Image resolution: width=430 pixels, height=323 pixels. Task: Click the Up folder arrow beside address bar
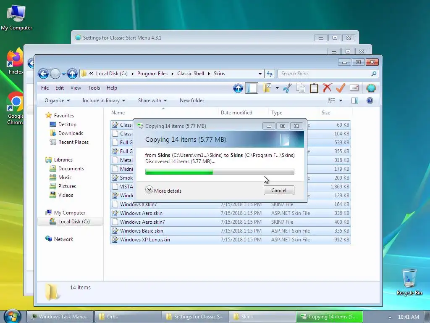(x=72, y=74)
